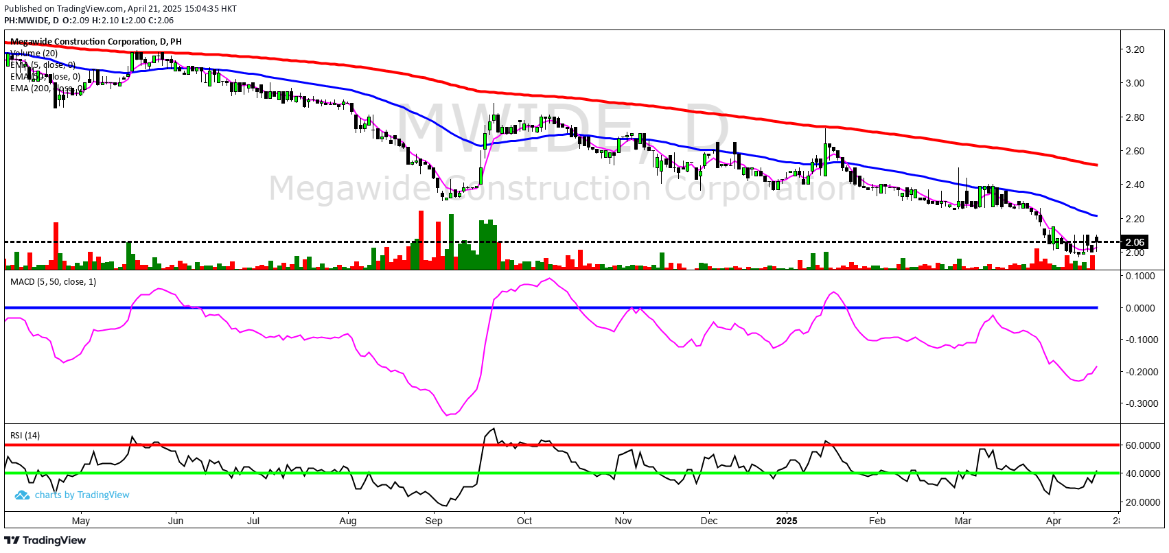Viewport: 1169px width, 553px height.
Task: Click the 2.60 price axis label
Action: 1135,151
